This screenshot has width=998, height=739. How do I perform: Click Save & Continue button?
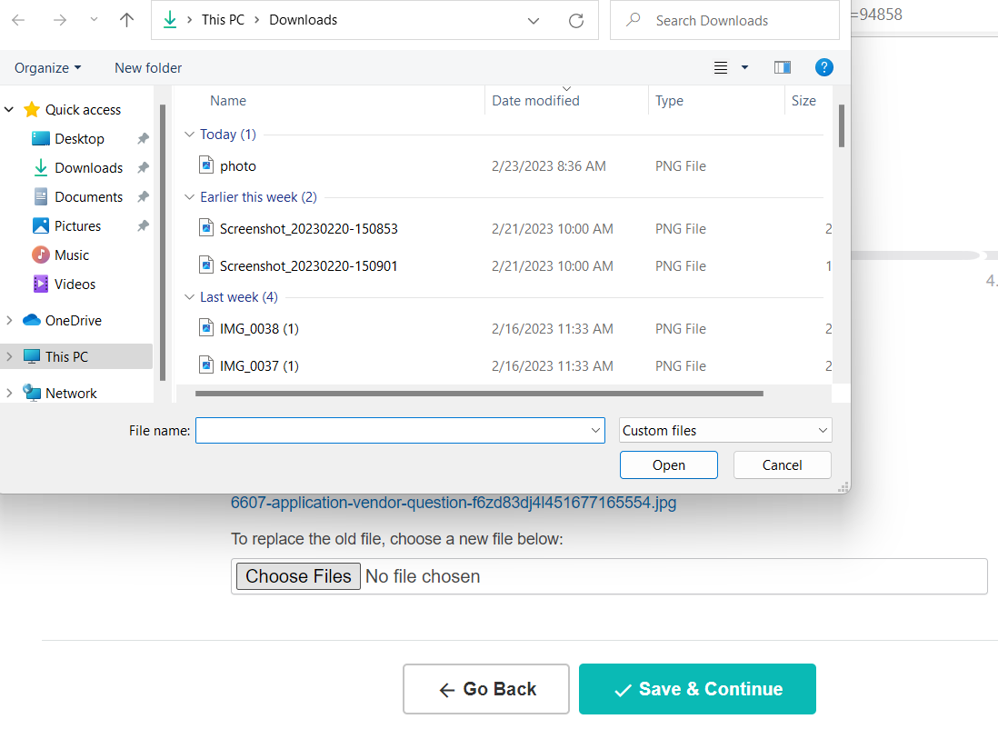[x=697, y=689]
